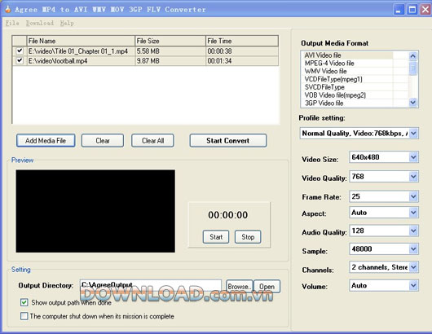
Task: Open the Help menu
Action: (x=67, y=23)
